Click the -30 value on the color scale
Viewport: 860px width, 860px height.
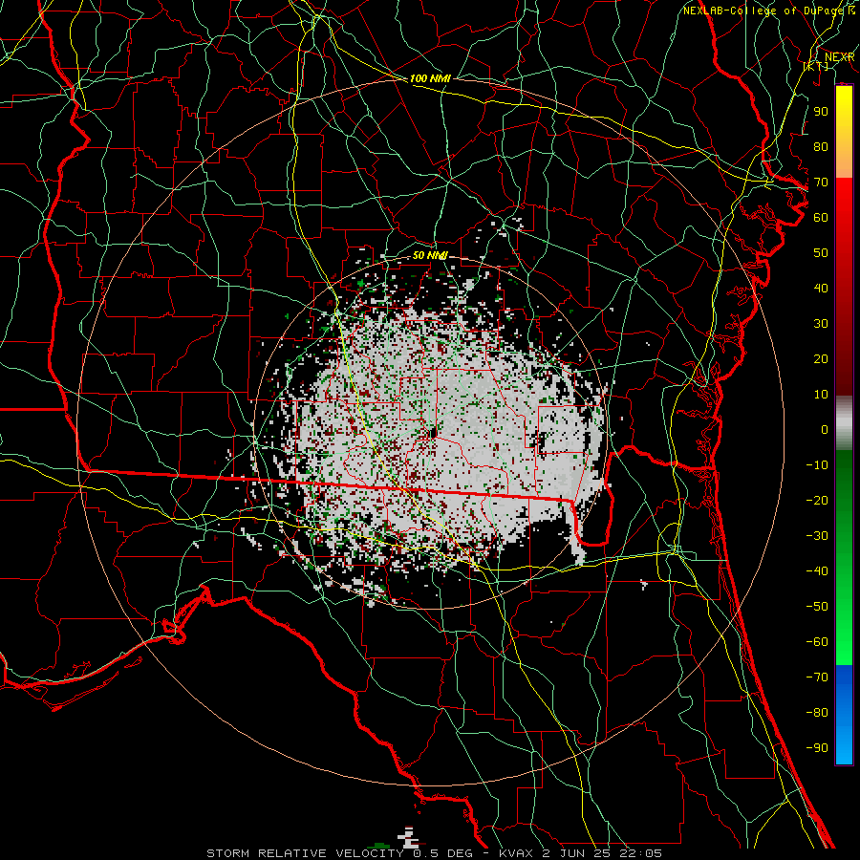coord(817,536)
